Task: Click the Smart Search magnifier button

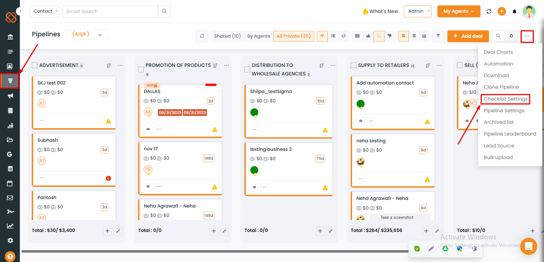Action: tap(164, 11)
